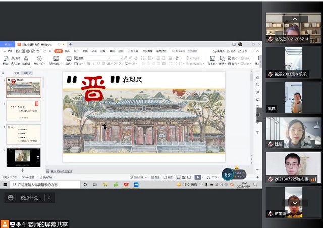Click the Print icon in quick access toolbar
This screenshot has height=228, width=323.
(28, 51)
